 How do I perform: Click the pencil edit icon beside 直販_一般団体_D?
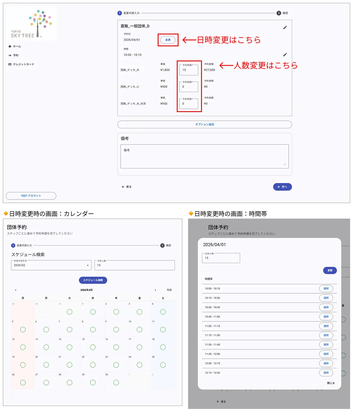[285, 28]
